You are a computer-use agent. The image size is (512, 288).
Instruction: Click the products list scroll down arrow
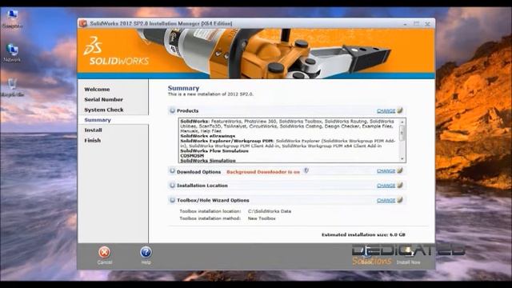[402, 158]
